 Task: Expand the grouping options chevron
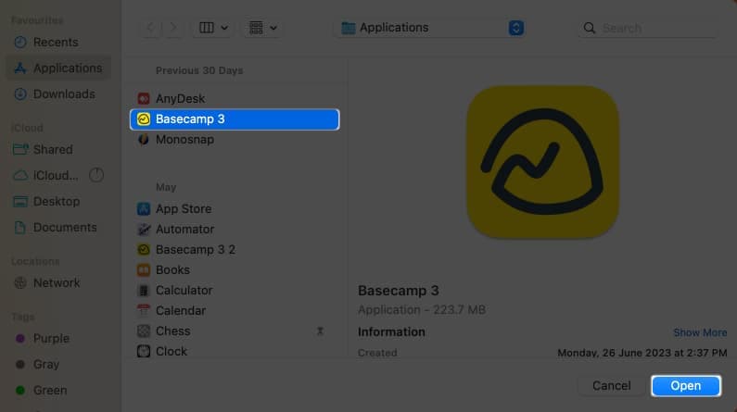(x=273, y=28)
